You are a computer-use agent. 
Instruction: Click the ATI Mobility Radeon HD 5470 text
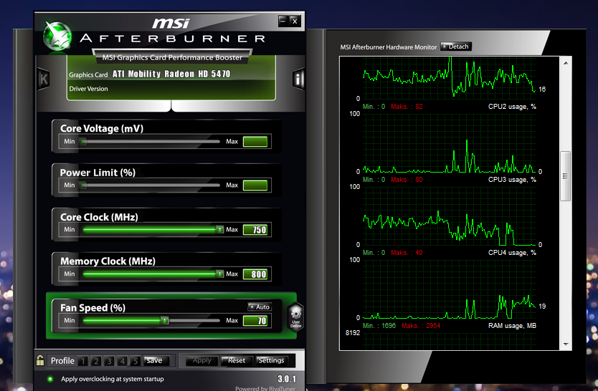[171, 74]
